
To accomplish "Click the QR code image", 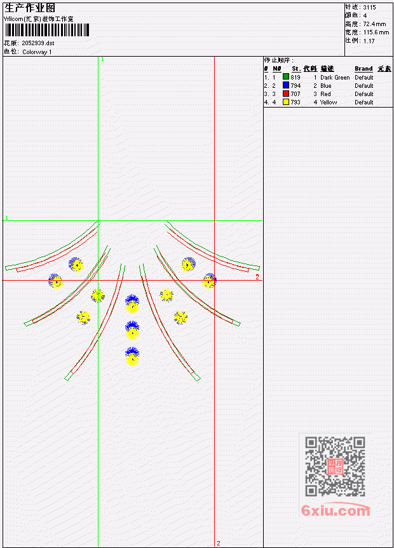I will point(336,466).
